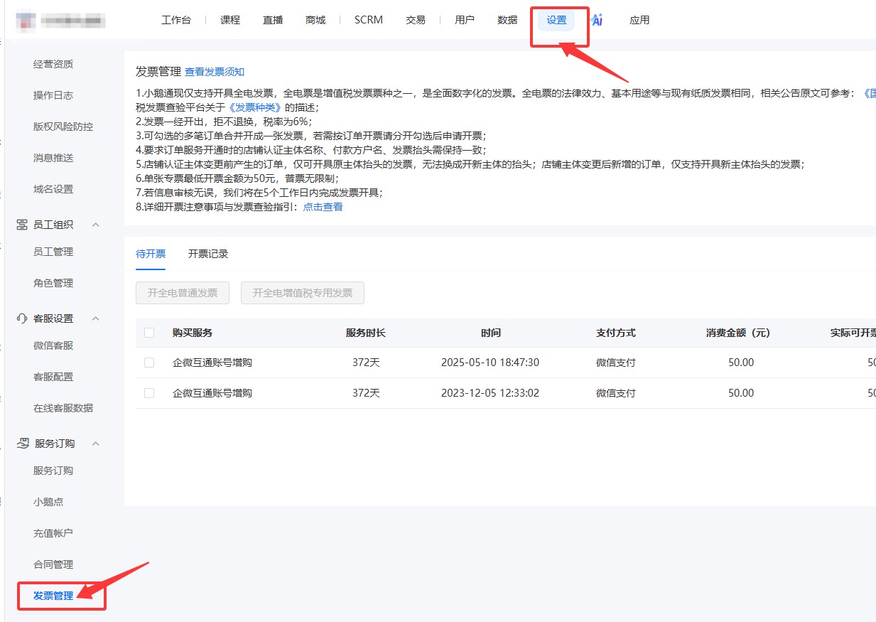Go to 微信客服 in sidebar
This screenshot has height=622, width=876.
point(53,345)
